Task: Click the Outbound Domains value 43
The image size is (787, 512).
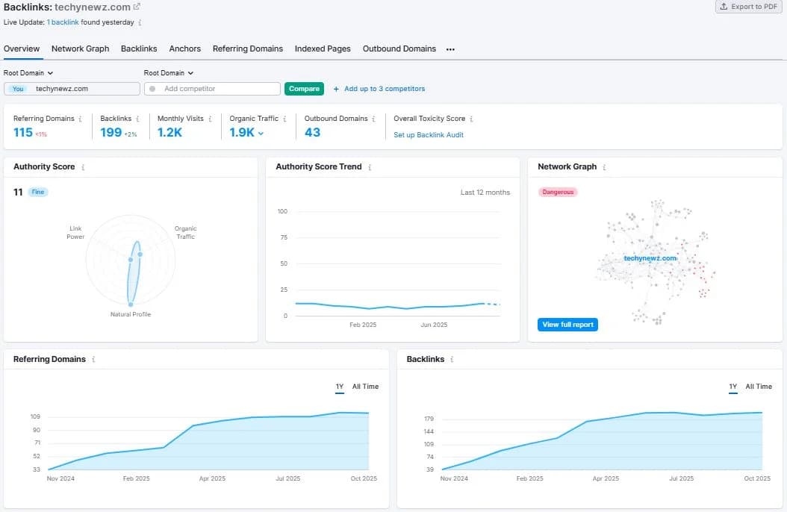Action: (313, 132)
